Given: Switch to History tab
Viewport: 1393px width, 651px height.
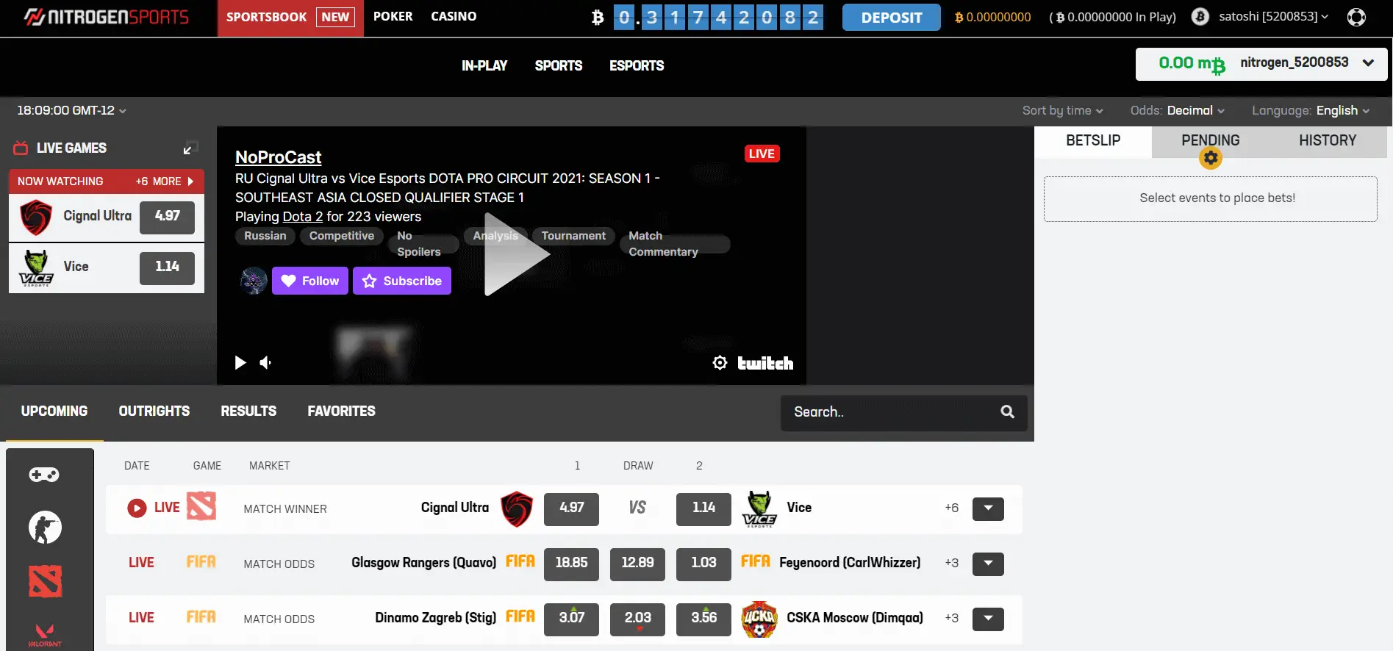Looking at the screenshot, I should (x=1328, y=140).
